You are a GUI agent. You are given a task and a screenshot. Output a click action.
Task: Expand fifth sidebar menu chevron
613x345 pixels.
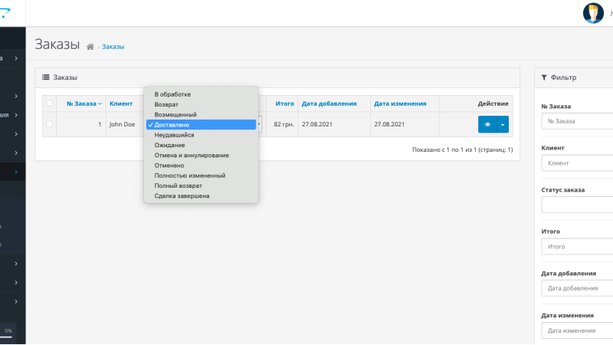click(x=16, y=153)
